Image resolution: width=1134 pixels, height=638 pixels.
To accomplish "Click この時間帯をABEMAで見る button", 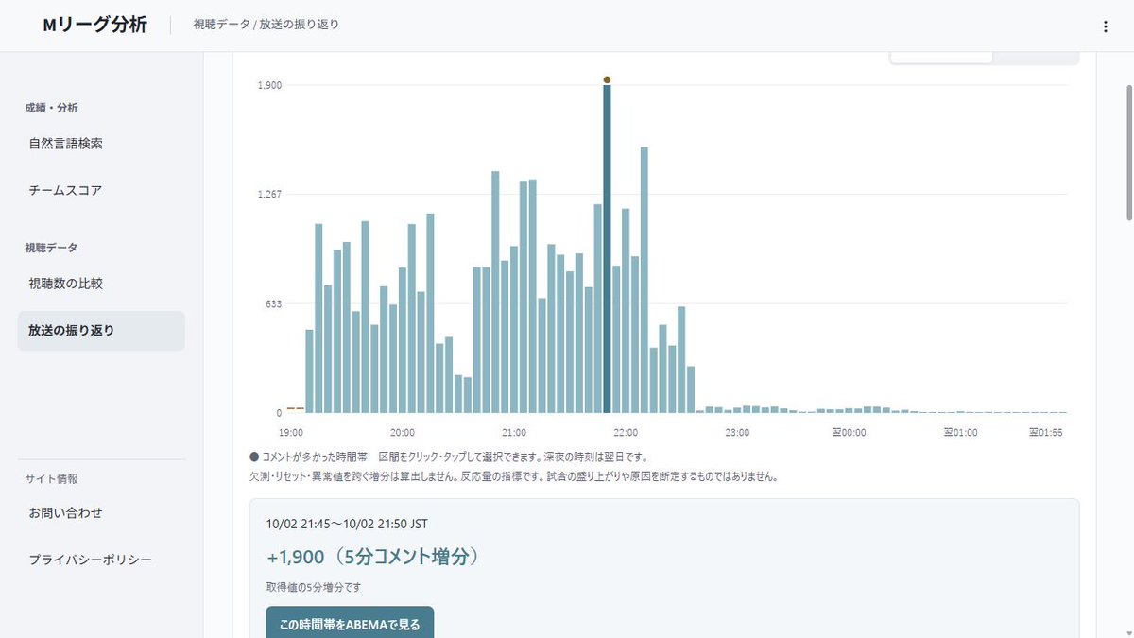I will (350, 624).
